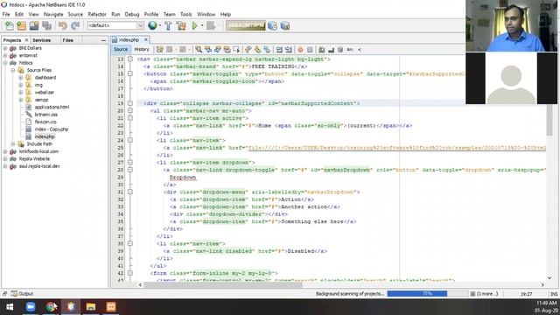Undo the last edit via toolbar

pos(62,25)
